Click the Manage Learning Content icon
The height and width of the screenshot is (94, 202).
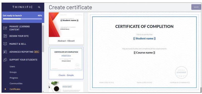[x=5, y=28]
